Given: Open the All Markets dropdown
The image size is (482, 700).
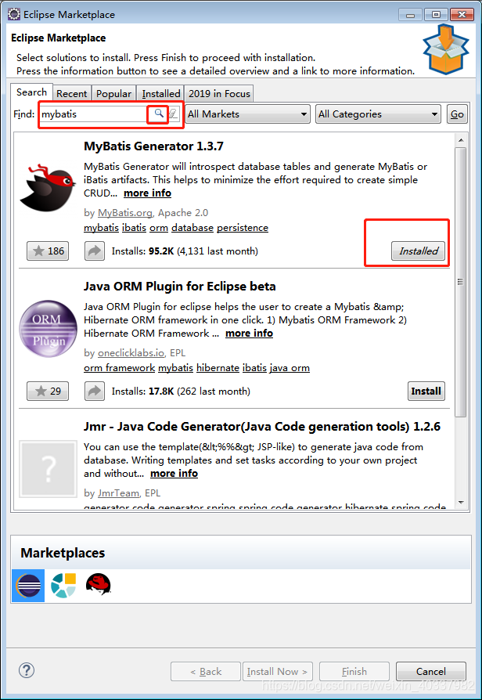Looking at the screenshot, I should tap(248, 114).
